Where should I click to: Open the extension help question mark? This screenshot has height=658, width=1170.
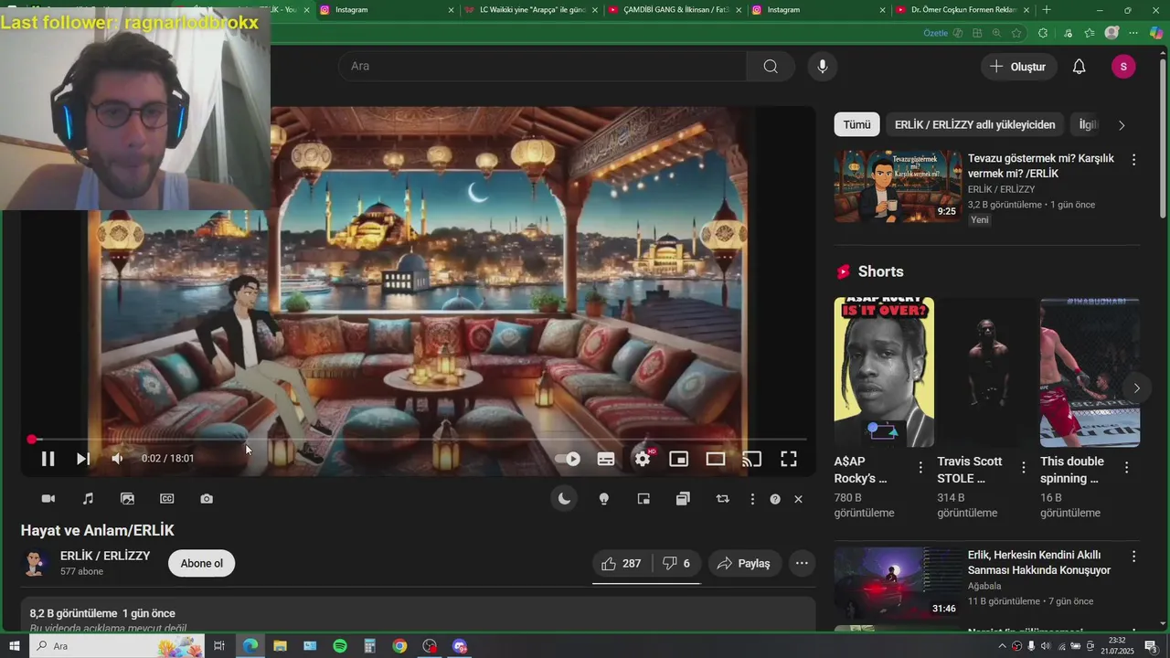point(775,499)
